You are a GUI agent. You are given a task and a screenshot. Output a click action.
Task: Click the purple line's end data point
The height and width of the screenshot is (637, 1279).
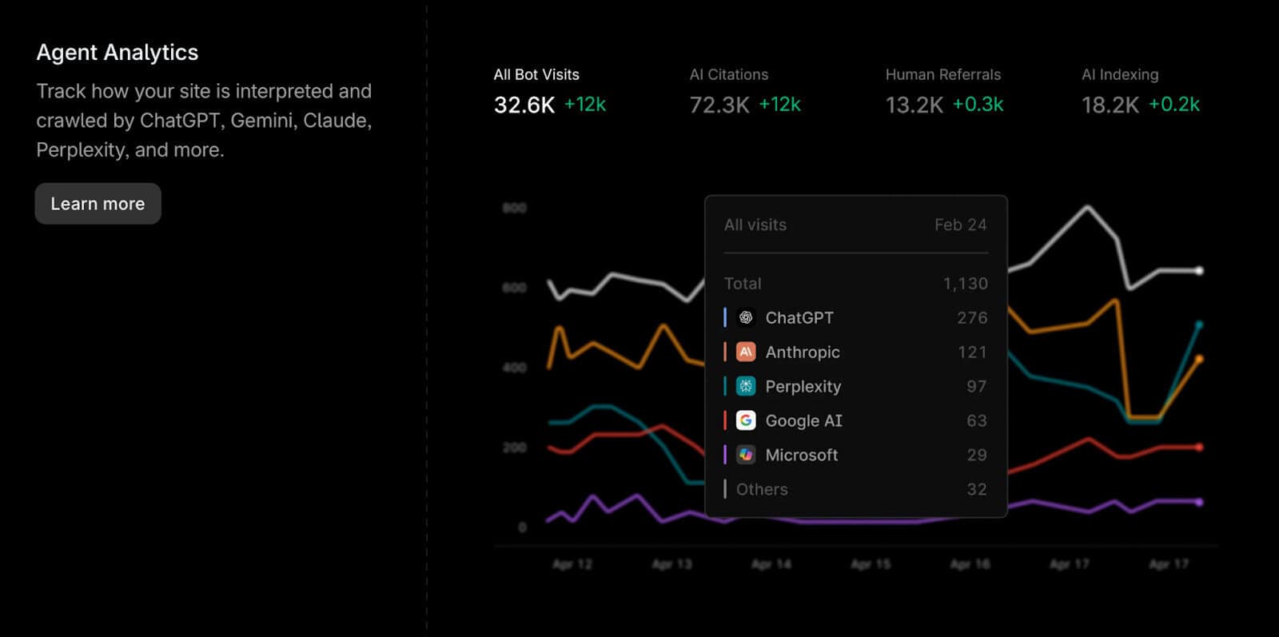click(x=1199, y=502)
